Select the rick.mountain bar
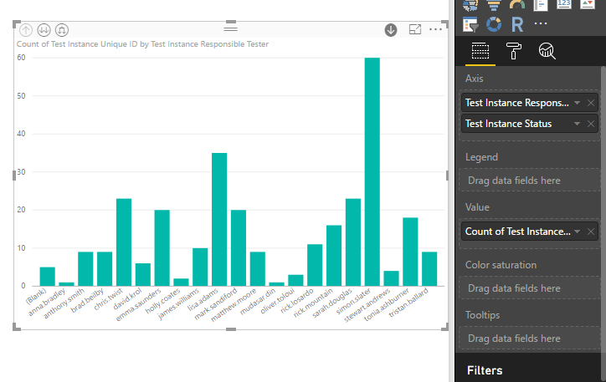 pyautogui.click(x=334, y=256)
